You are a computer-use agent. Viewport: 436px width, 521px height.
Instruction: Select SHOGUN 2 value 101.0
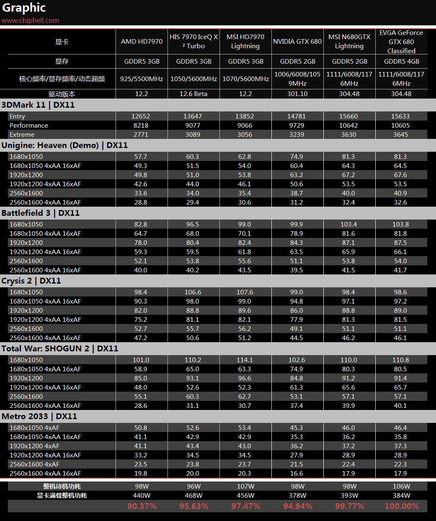pyautogui.click(x=141, y=360)
